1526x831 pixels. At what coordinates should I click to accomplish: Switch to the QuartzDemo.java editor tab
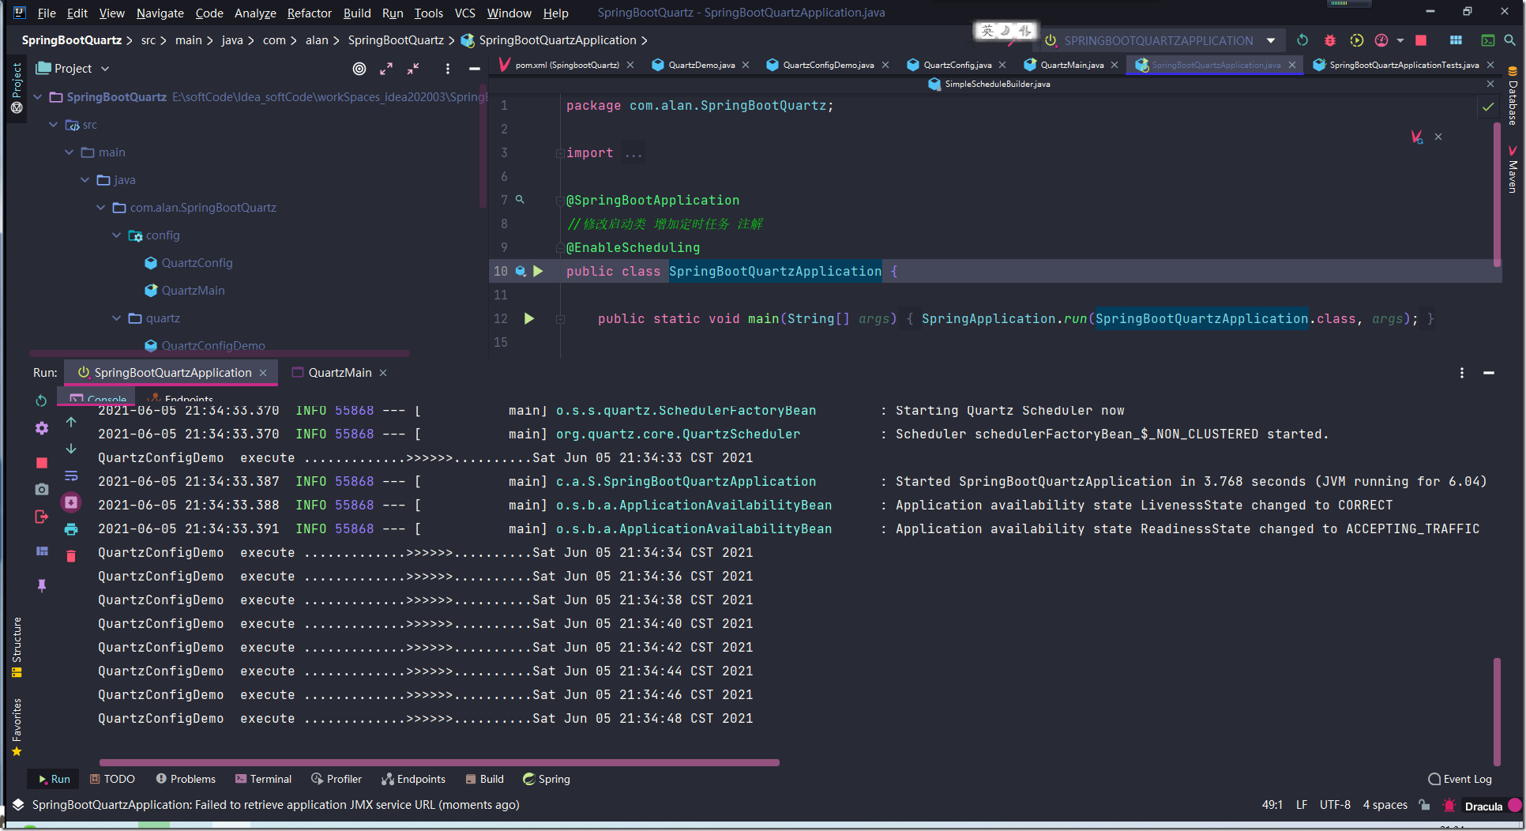(701, 65)
